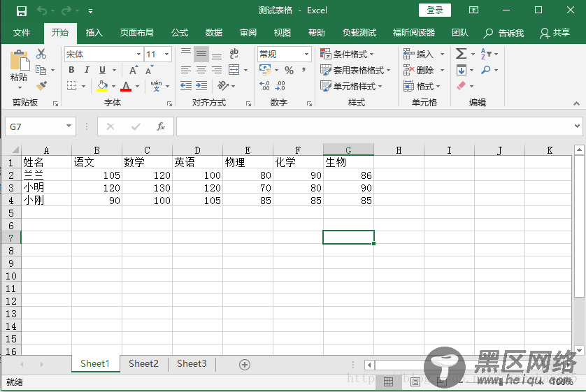Decrease font size with small A icon

(149, 70)
